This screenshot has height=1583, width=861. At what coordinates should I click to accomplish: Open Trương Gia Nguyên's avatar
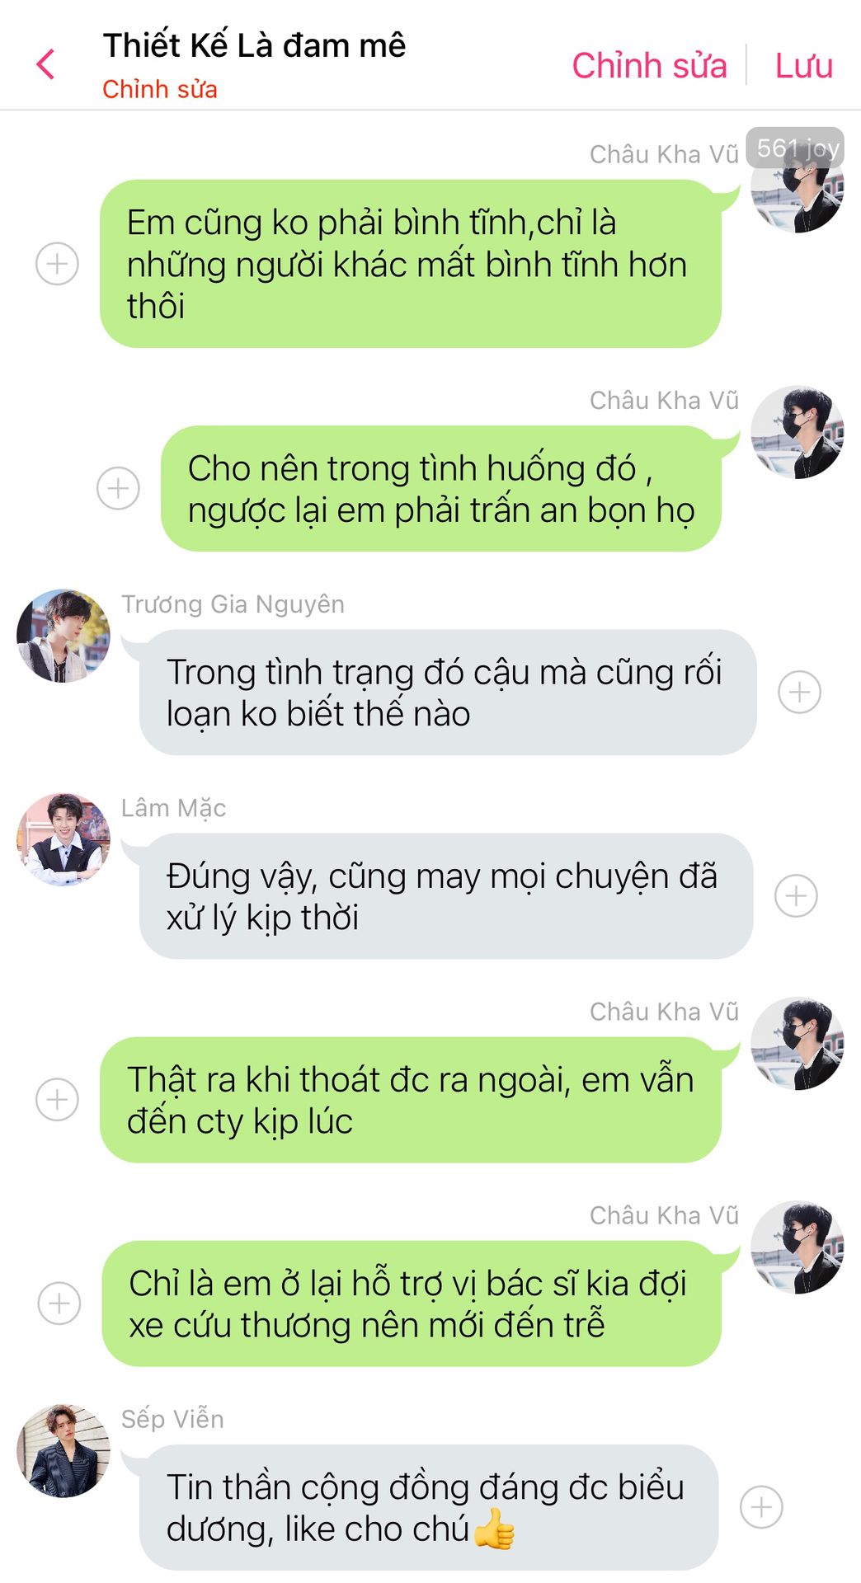click(64, 636)
